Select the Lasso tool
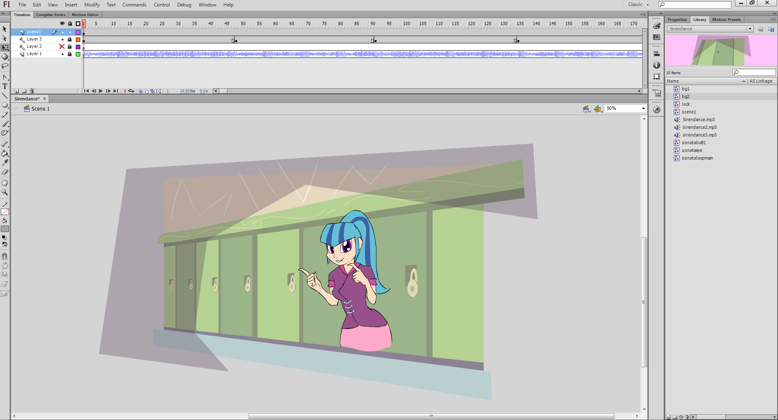 click(5, 66)
